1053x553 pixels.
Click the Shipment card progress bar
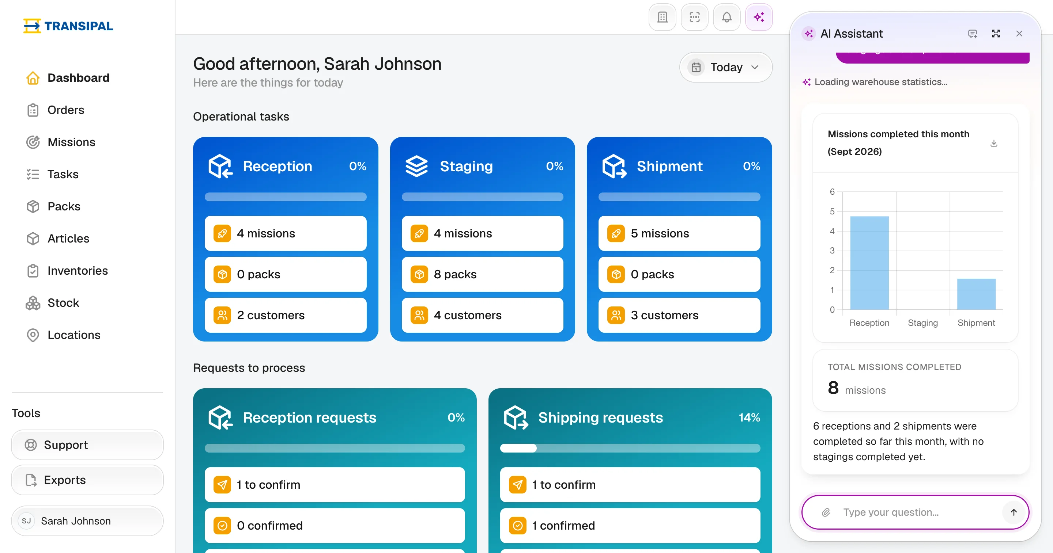[679, 197]
